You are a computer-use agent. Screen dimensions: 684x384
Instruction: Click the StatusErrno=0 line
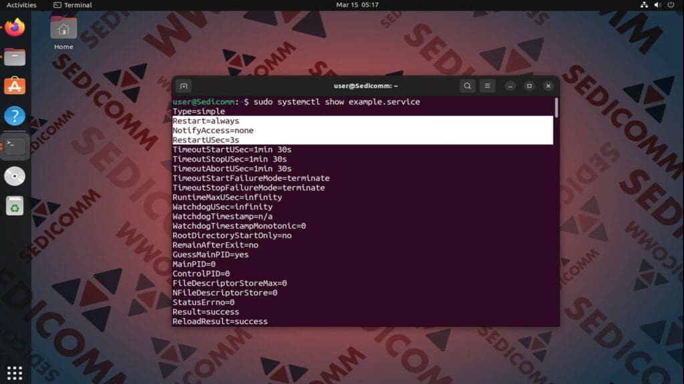coord(204,303)
